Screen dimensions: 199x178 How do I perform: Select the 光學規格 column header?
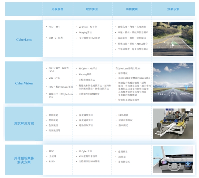58,9
